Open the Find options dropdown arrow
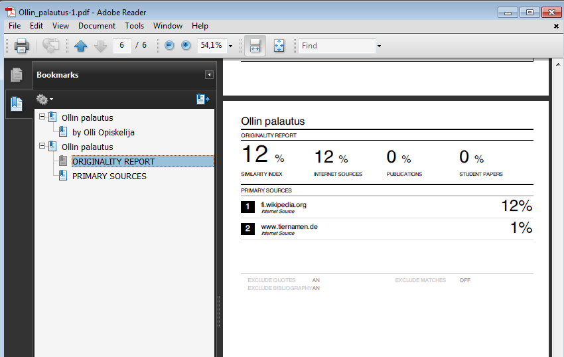Viewport: 564px width, 357px height. pos(379,46)
